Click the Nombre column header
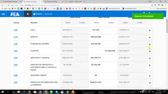168x94 pixels. click(x=34, y=23)
